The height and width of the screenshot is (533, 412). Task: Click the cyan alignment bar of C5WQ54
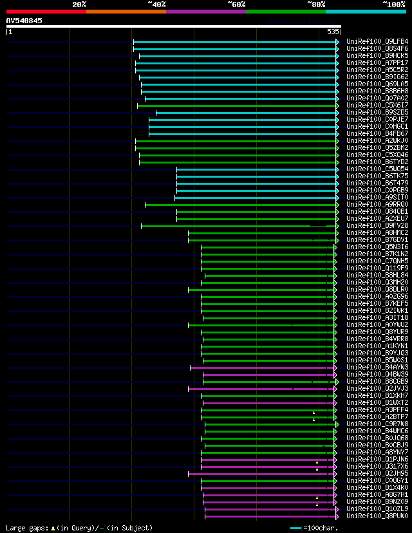[x=256, y=169]
